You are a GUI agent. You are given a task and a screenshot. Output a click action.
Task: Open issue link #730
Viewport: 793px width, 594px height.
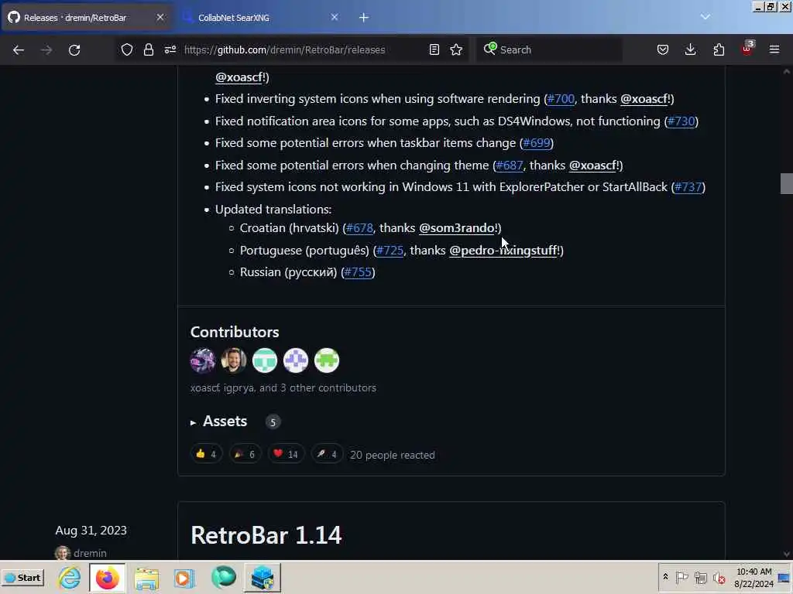[681, 121]
